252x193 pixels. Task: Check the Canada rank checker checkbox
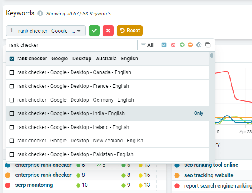coord(12,72)
